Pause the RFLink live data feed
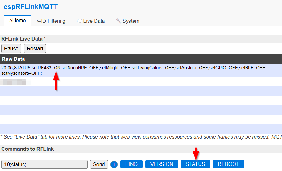282x171 pixels. coord(11,48)
